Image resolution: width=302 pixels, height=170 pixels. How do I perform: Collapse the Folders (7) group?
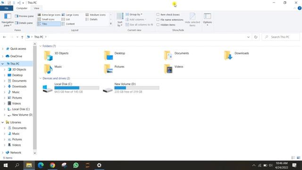pyautogui.click(x=41, y=46)
